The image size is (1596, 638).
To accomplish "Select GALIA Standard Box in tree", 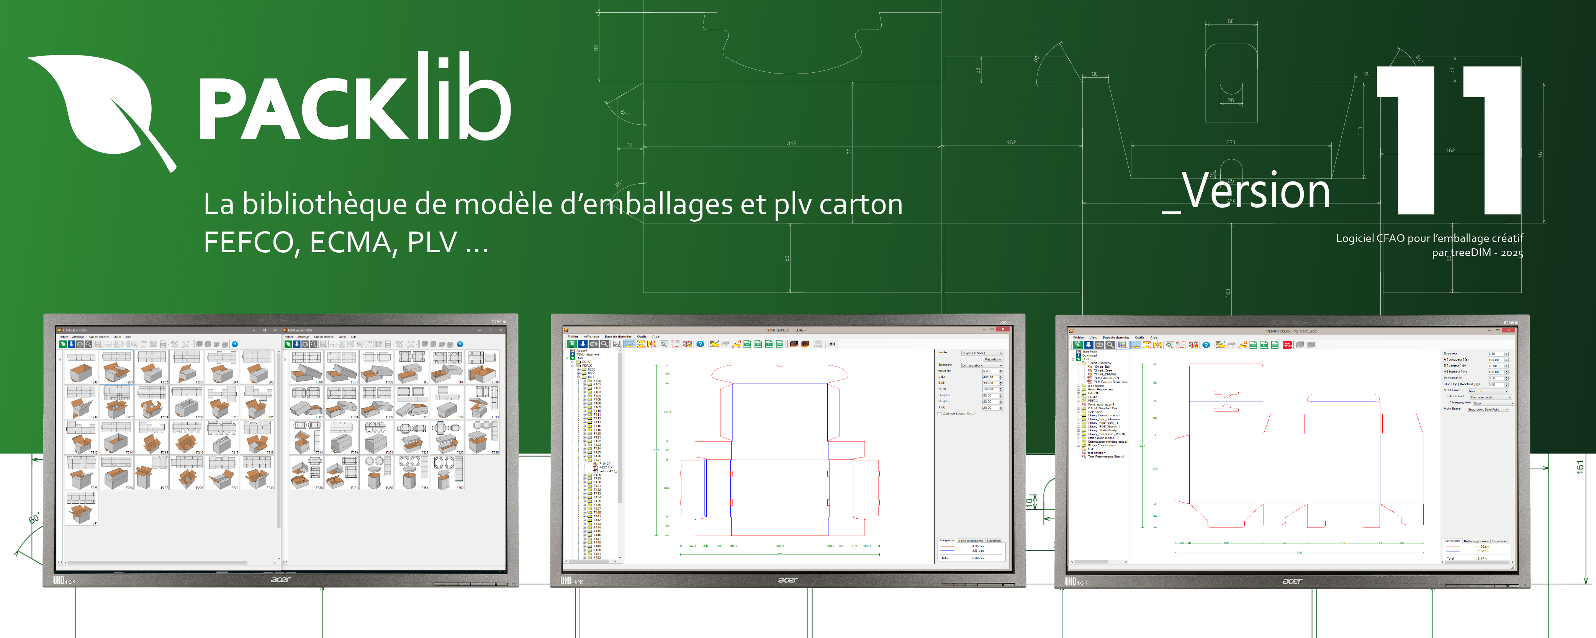I will pos(1103,408).
